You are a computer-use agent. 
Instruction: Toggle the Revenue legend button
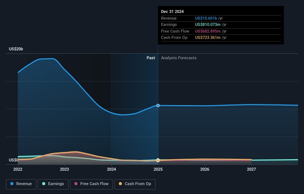(x=21, y=184)
